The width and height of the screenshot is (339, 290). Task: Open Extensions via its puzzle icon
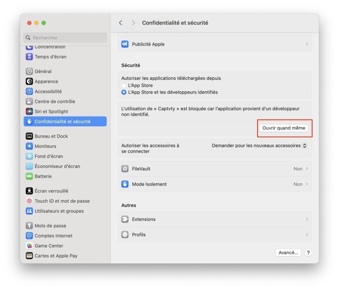(125, 219)
